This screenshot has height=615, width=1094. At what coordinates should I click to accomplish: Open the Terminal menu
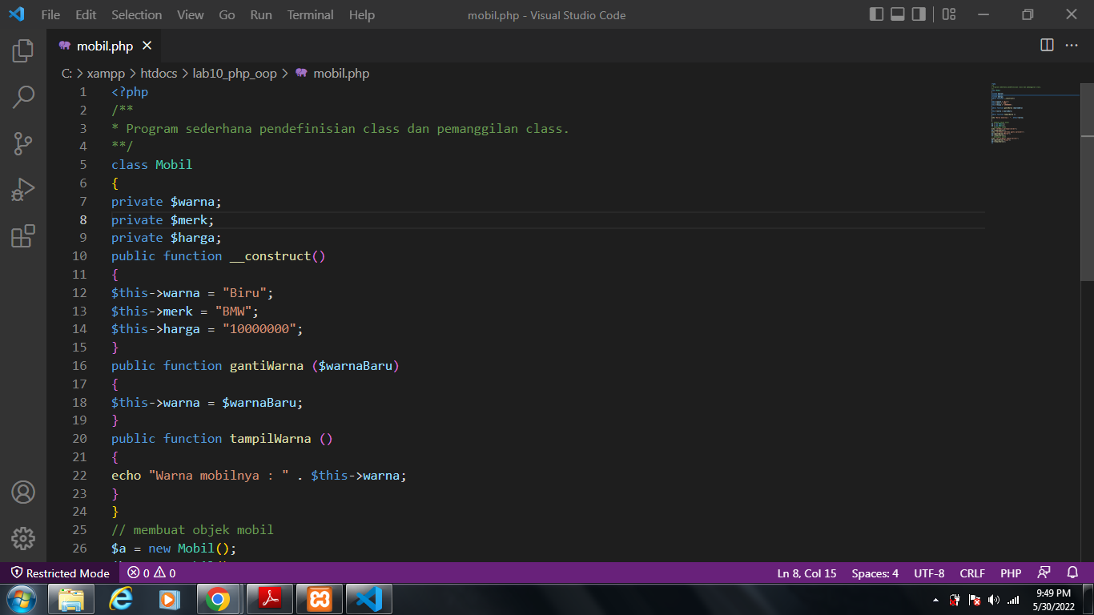(310, 14)
